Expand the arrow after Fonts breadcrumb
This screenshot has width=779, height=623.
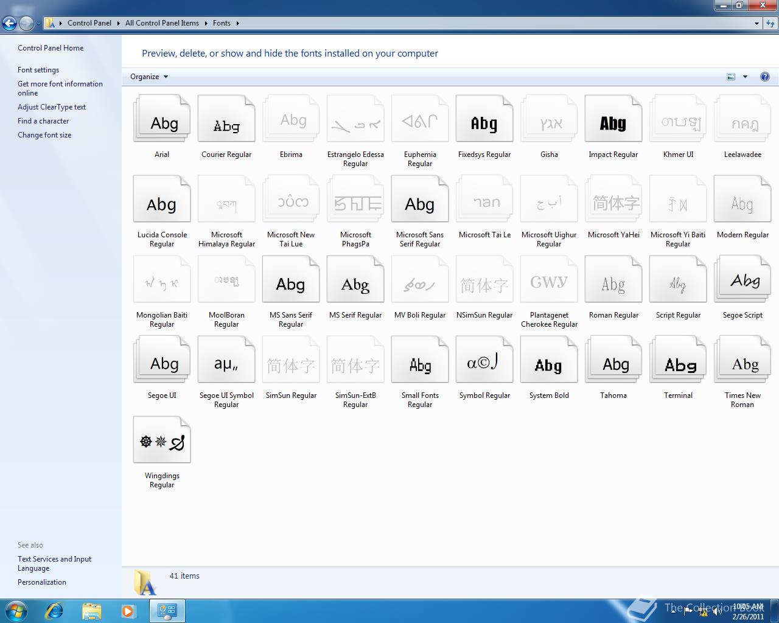point(237,23)
